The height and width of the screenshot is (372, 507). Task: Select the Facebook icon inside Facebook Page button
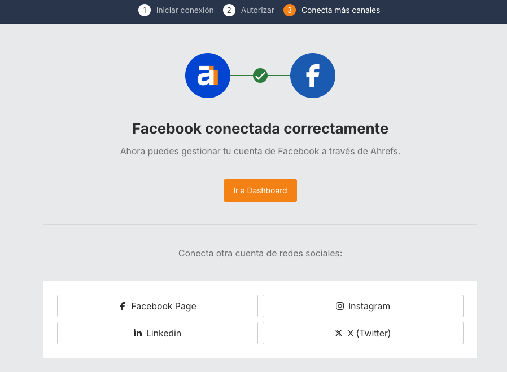(122, 306)
